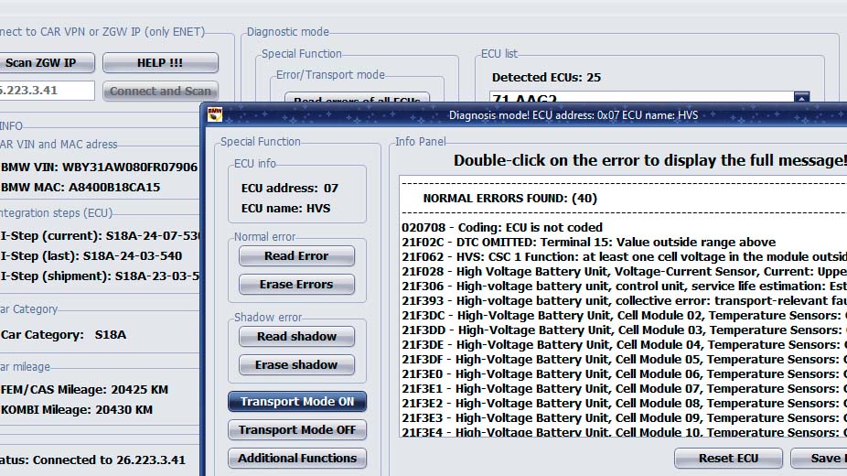Click the status Connected to 26.223.3.41 text

(92, 460)
